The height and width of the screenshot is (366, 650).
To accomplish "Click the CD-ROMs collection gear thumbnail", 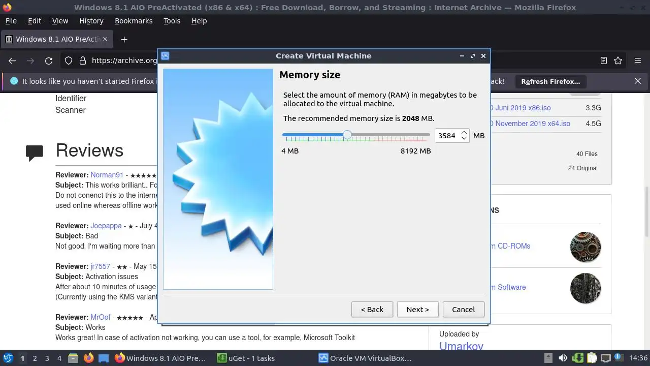I will [586, 247].
